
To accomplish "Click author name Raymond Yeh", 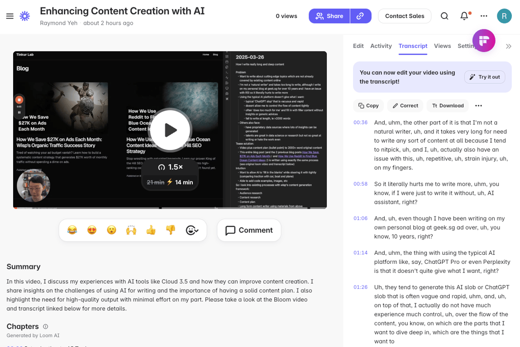I will (58, 23).
